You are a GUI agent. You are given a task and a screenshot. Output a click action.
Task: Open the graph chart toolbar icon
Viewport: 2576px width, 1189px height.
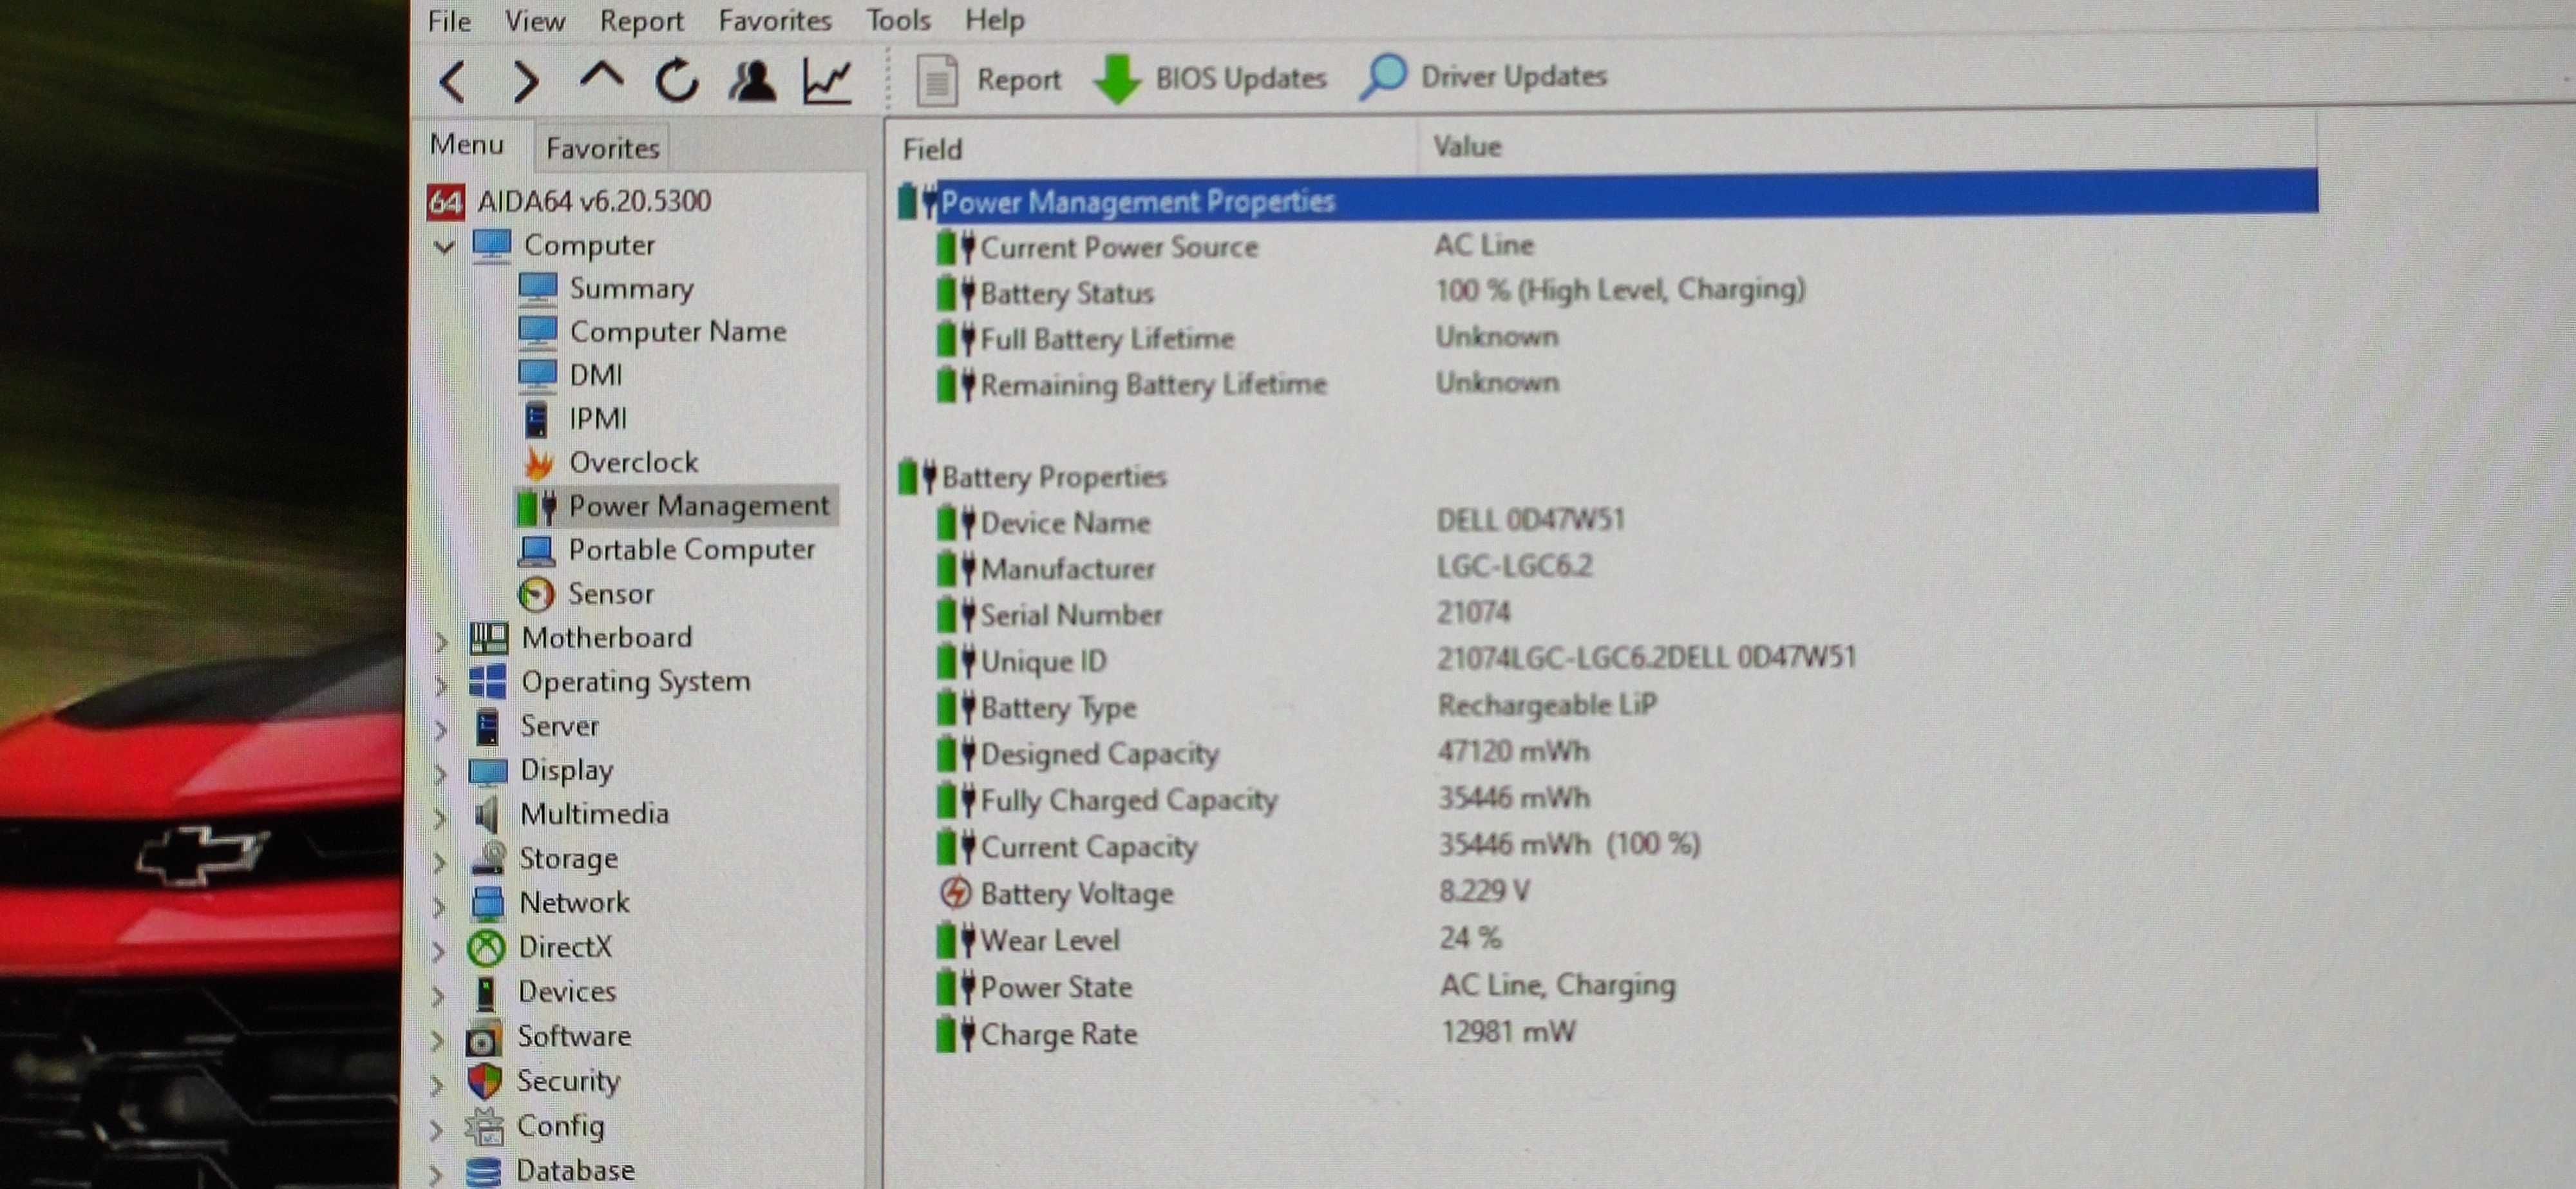[x=827, y=80]
